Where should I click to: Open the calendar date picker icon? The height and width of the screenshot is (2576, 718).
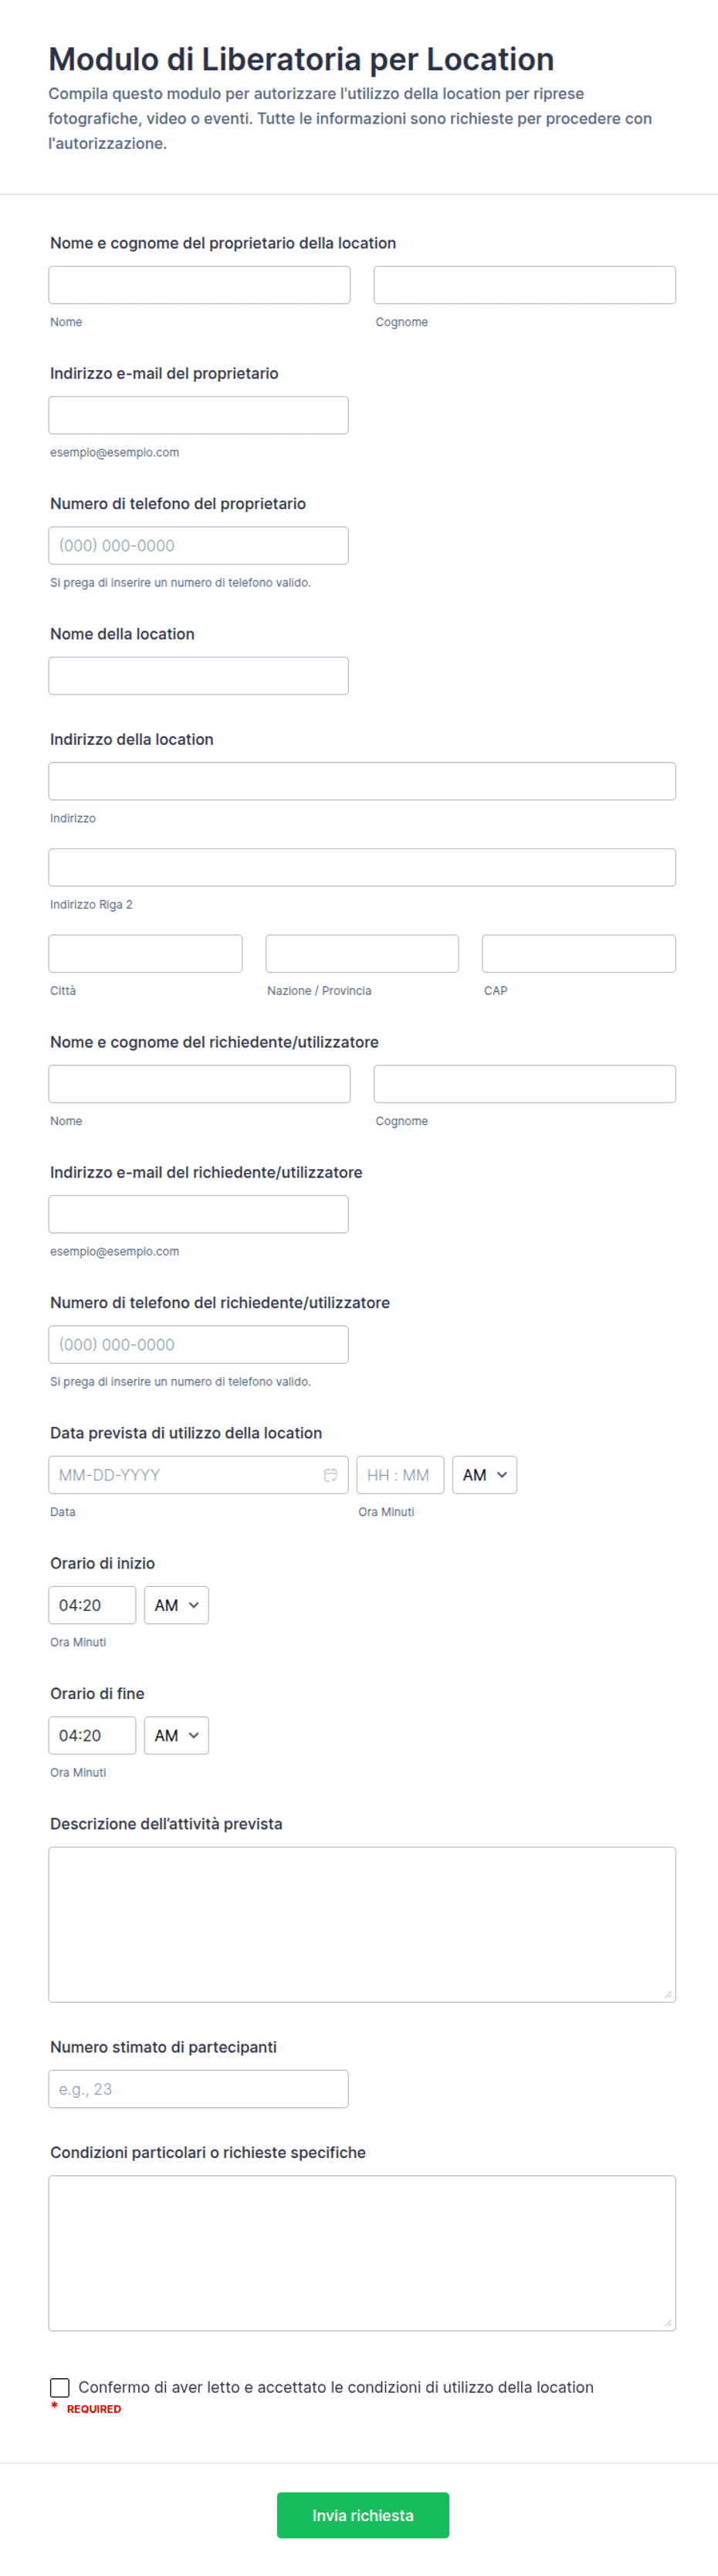pyautogui.click(x=330, y=1475)
